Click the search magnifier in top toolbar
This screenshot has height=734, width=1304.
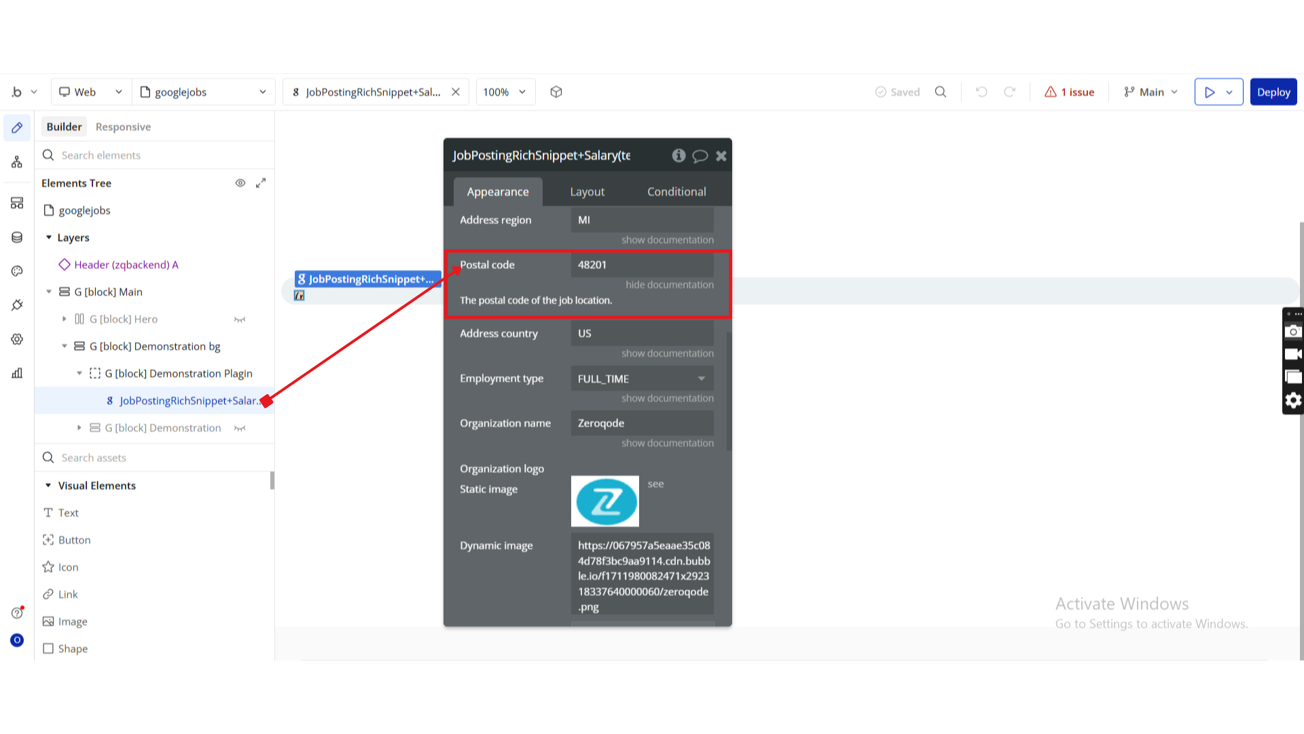(x=941, y=92)
